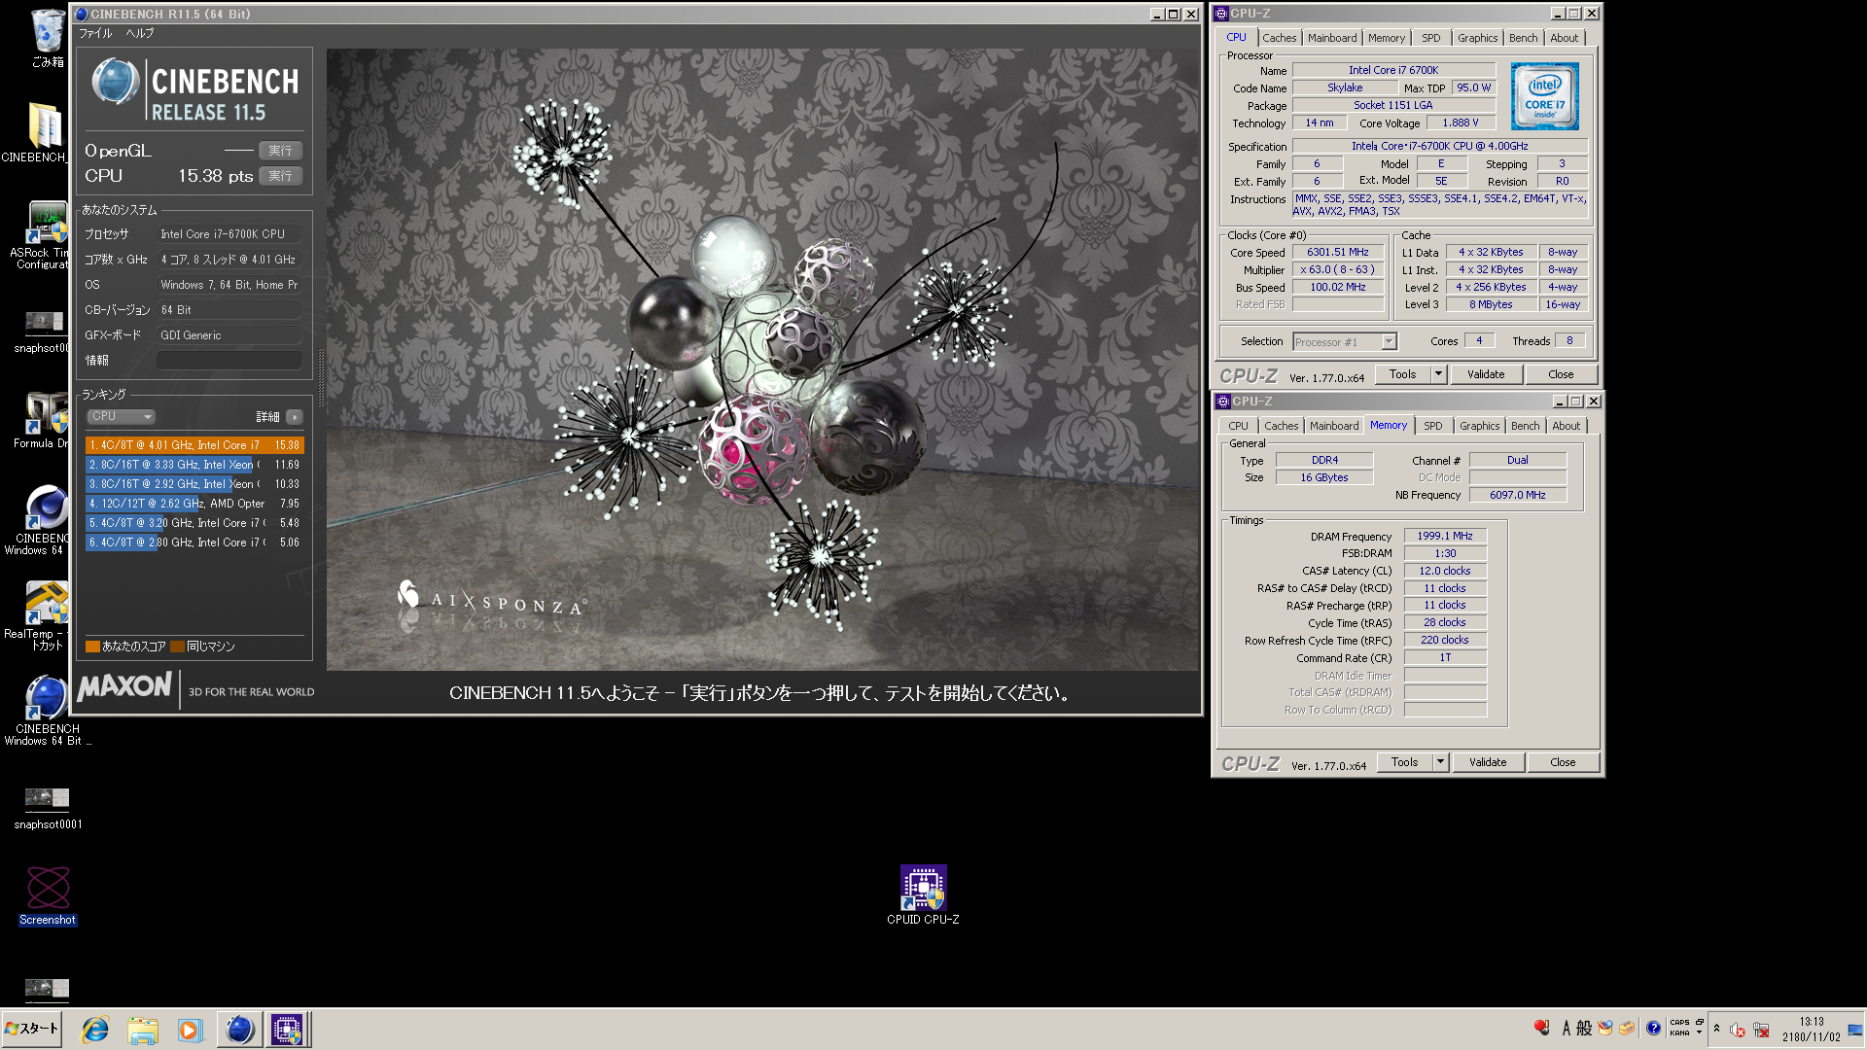This screenshot has width=1867, height=1050.
Task: Select the ranking row scoring 5.48
Action: (194, 523)
